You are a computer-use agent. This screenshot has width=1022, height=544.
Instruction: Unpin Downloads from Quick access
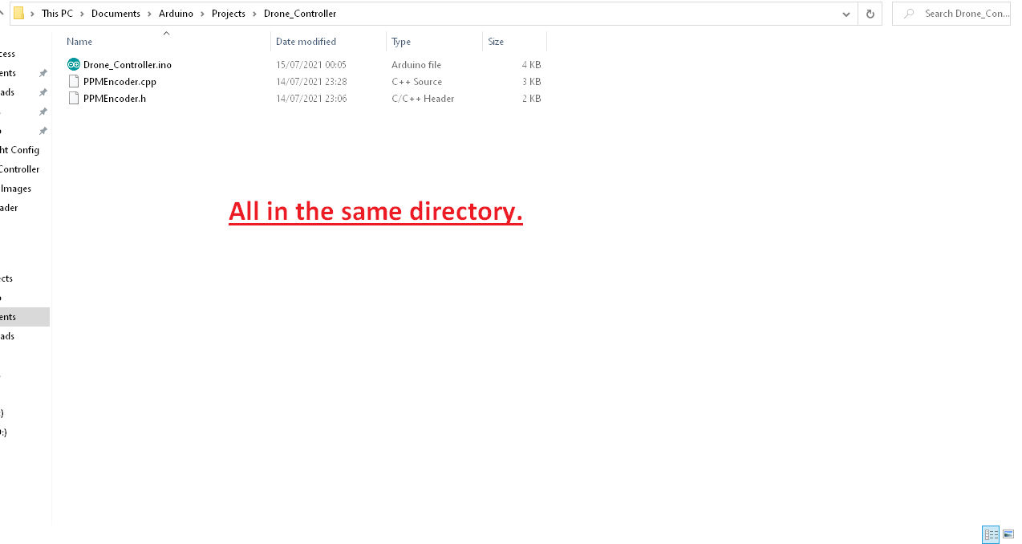(x=43, y=92)
